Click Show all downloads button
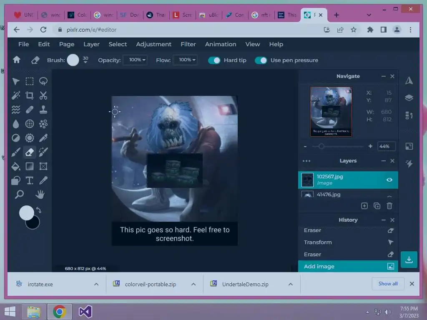The width and height of the screenshot is (427, 320). pyautogui.click(x=388, y=284)
